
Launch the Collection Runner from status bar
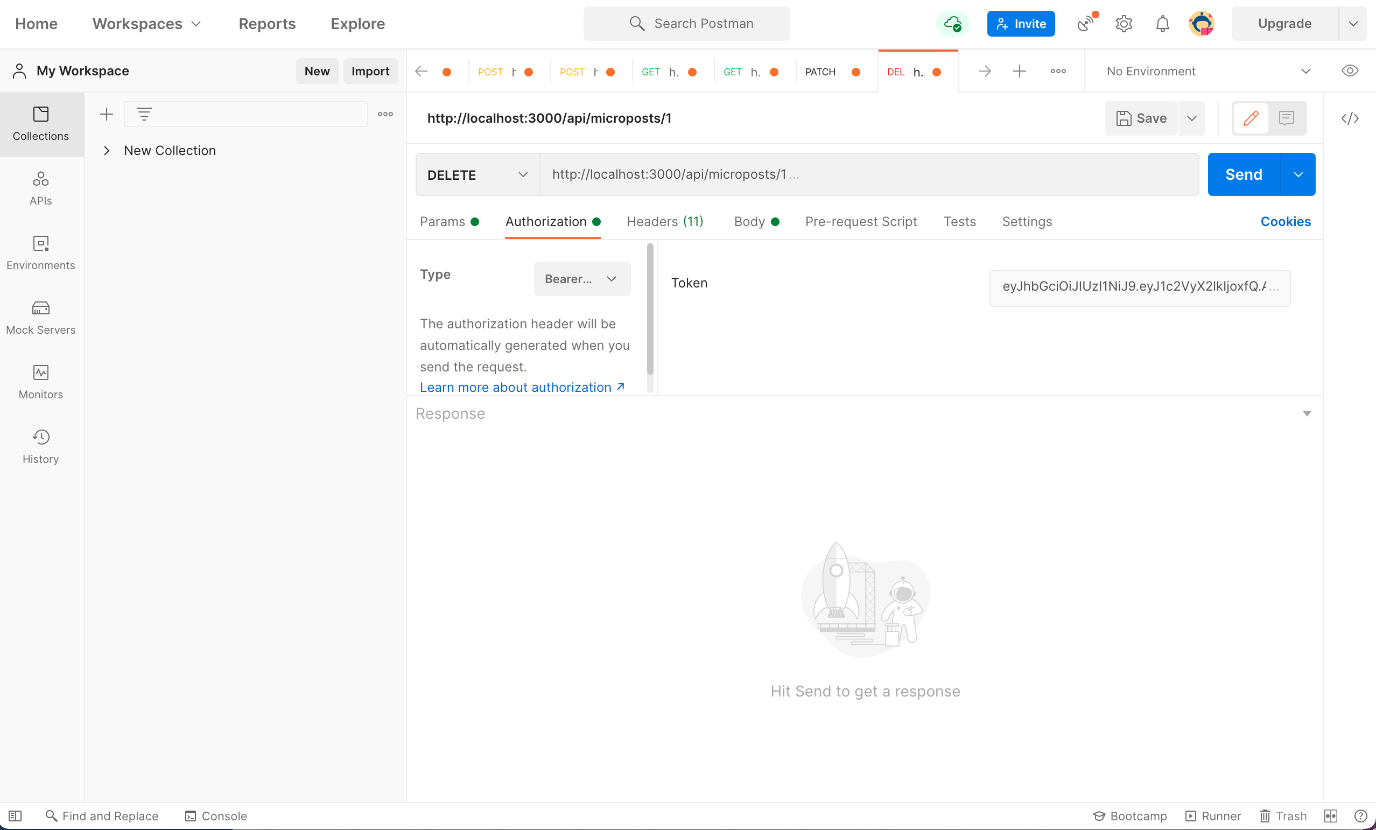(1213, 816)
